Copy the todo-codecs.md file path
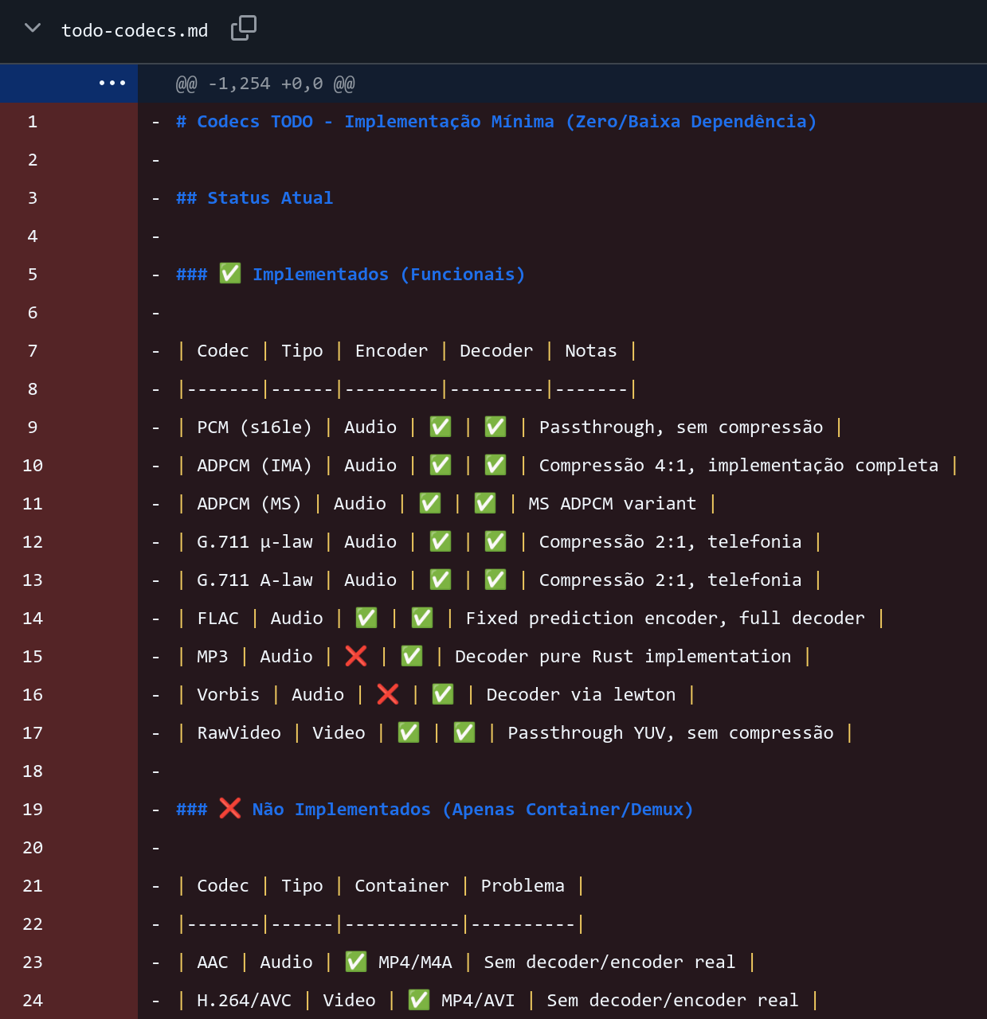The image size is (987, 1019). point(244,29)
